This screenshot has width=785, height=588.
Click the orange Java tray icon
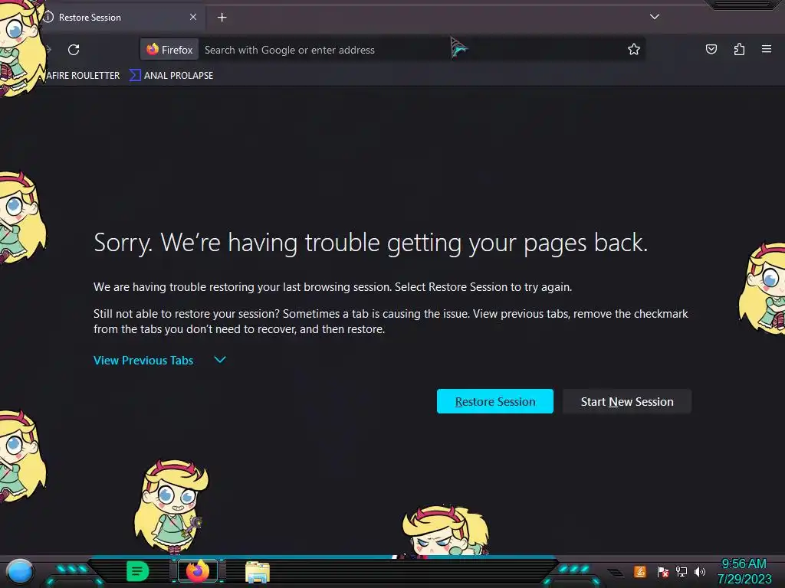[x=640, y=571]
